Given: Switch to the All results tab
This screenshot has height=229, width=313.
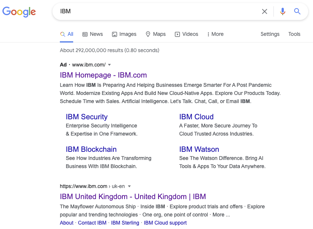Looking at the screenshot, I should (x=67, y=34).
